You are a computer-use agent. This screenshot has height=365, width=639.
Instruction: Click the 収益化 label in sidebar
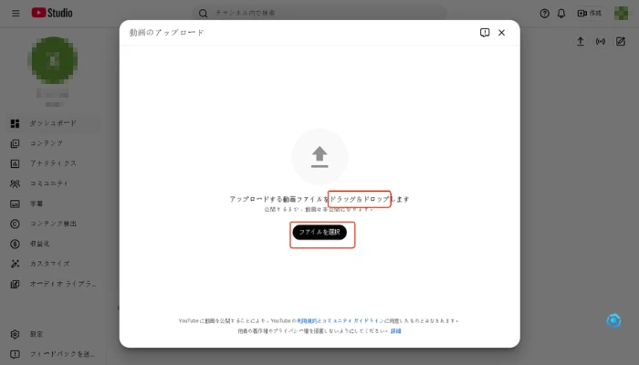click(x=39, y=244)
